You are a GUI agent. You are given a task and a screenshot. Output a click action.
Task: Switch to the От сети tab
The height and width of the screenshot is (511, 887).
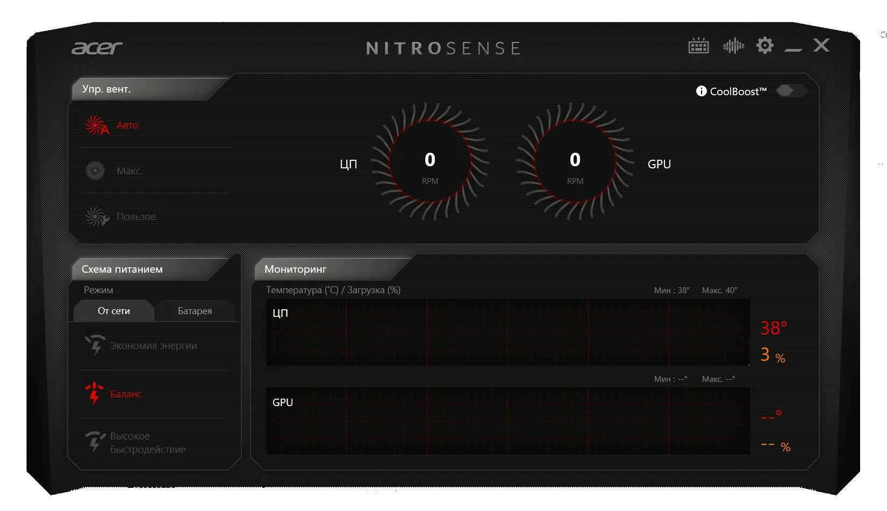(113, 311)
